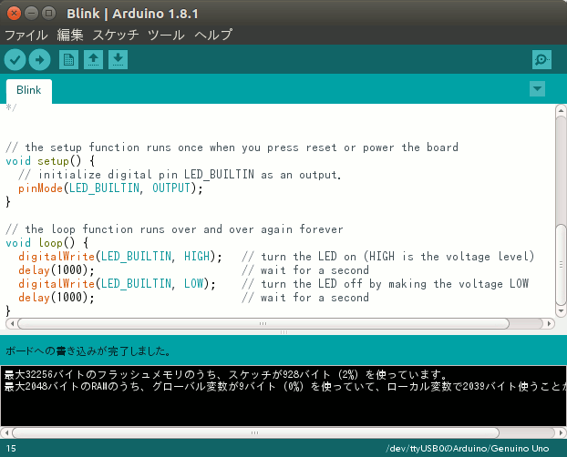The height and width of the screenshot is (457, 567).
Task: Click the editor horizontal scrollbar thumb
Action: coord(263,324)
